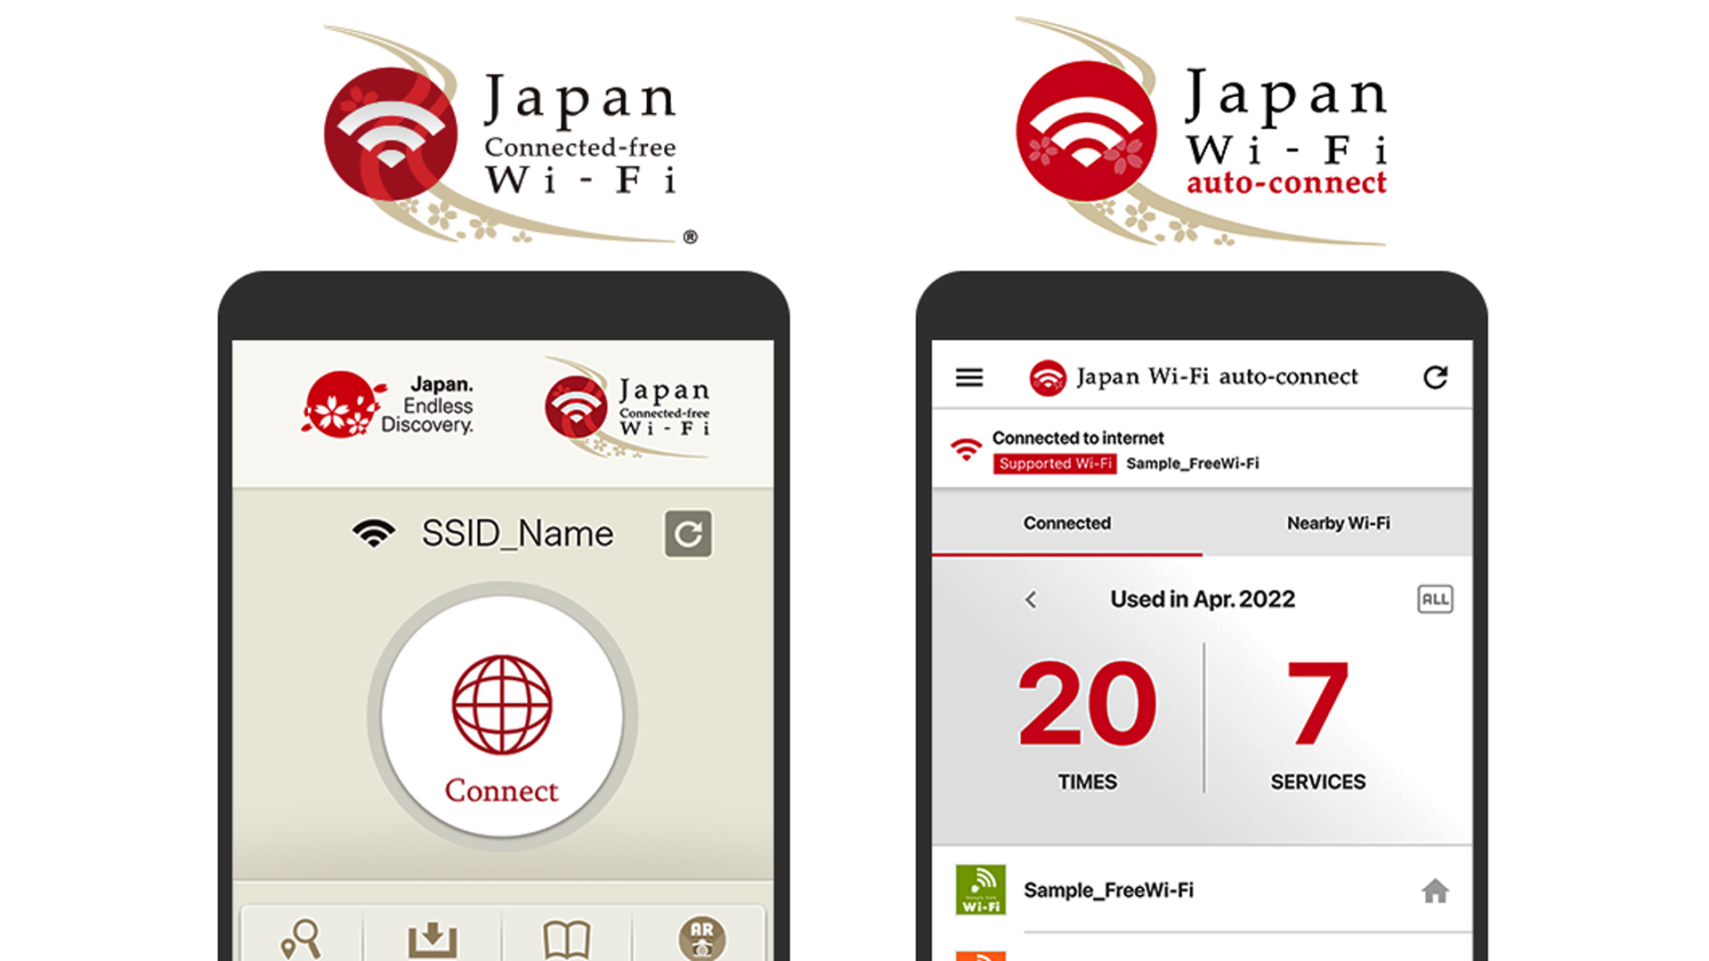Select the home icon beside Sample_FreeWi-Fi
This screenshot has width=1709, height=961.
(1435, 891)
